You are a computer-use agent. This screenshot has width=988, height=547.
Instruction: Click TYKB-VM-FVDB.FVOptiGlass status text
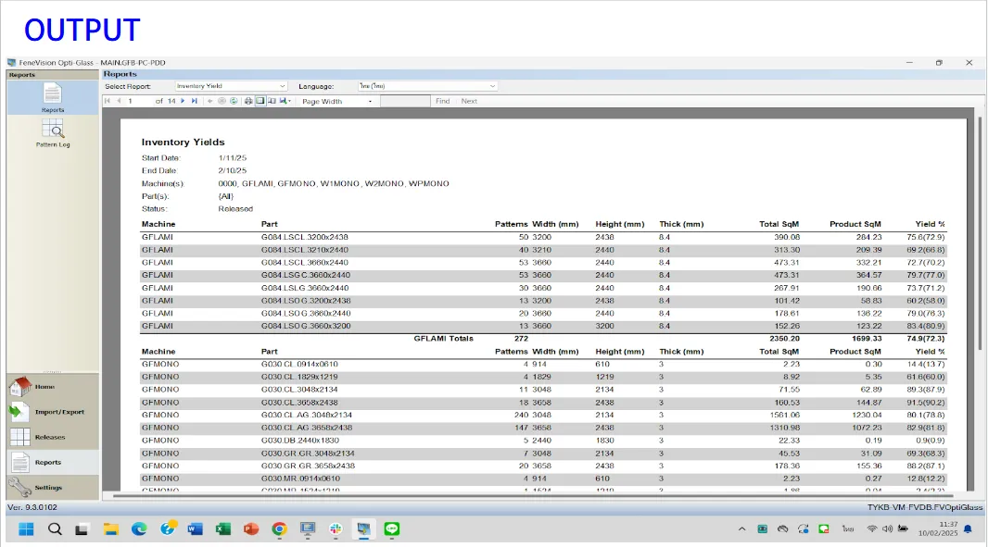pyautogui.click(x=924, y=507)
